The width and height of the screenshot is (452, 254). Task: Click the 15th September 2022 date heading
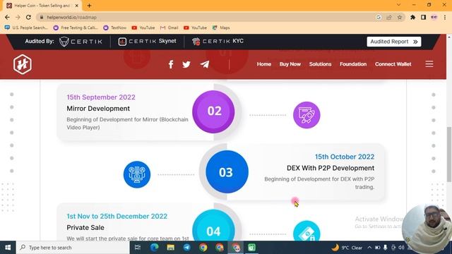point(101,97)
